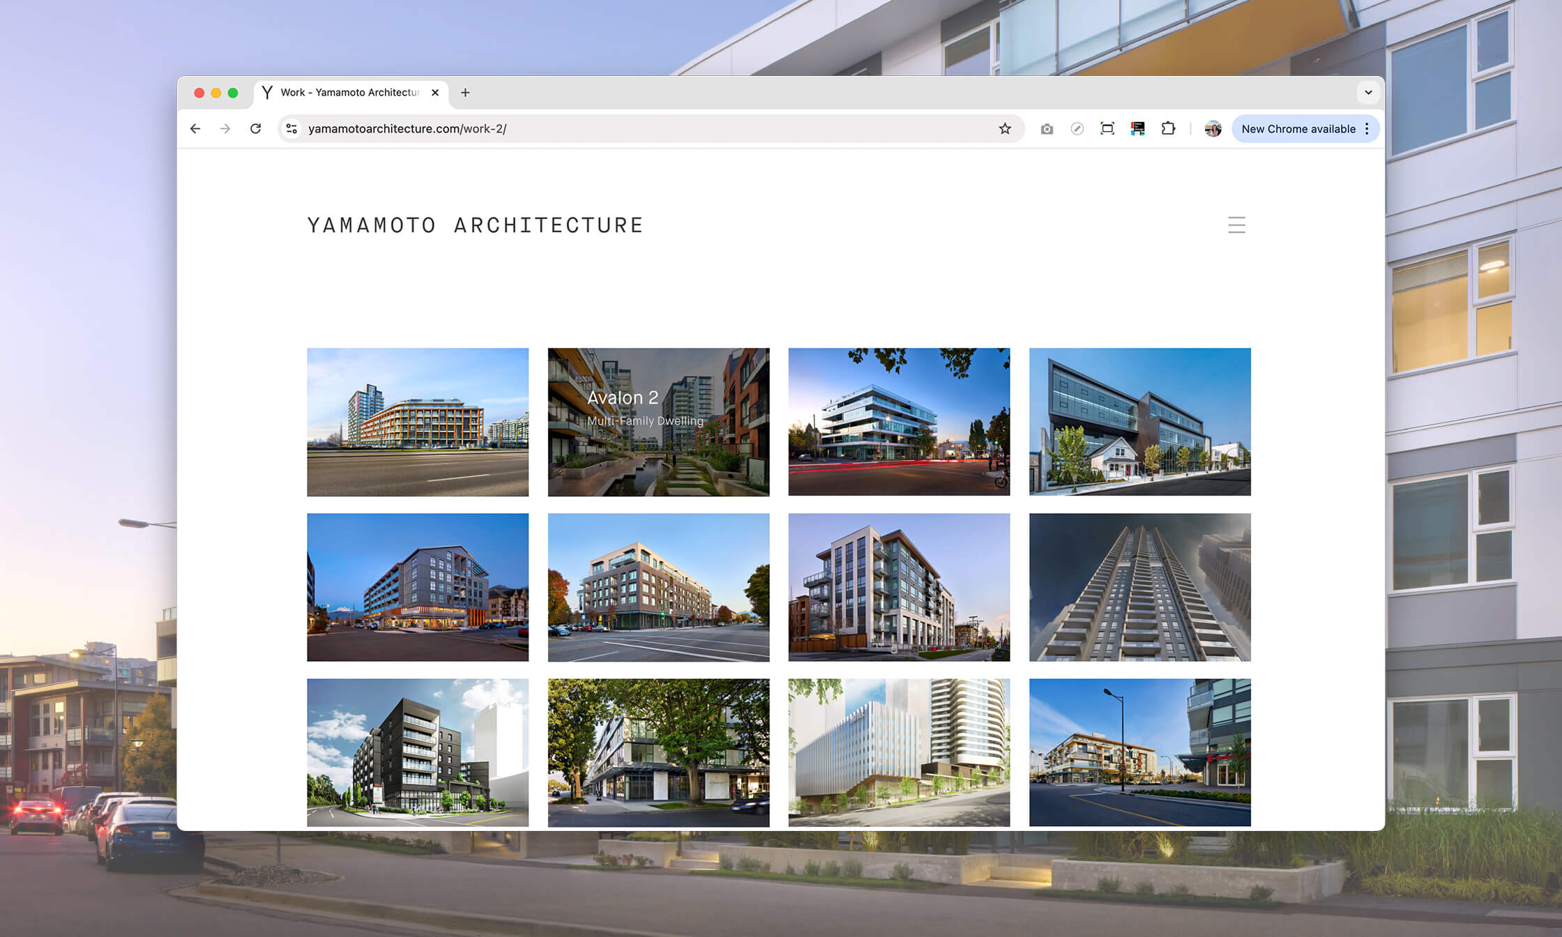Open the Avalon 2 project thumbnail

click(658, 422)
